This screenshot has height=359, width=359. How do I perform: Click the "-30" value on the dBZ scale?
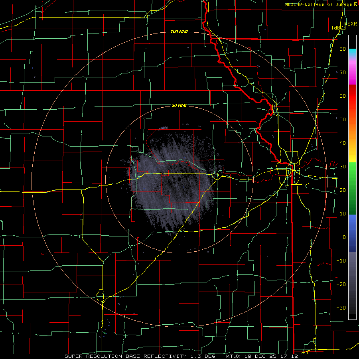tap(341, 308)
